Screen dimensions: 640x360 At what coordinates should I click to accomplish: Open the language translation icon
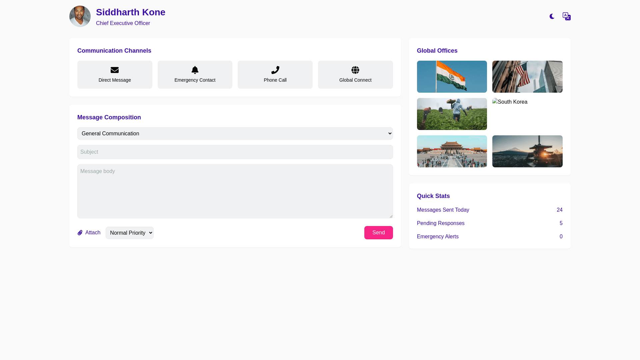point(566,16)
